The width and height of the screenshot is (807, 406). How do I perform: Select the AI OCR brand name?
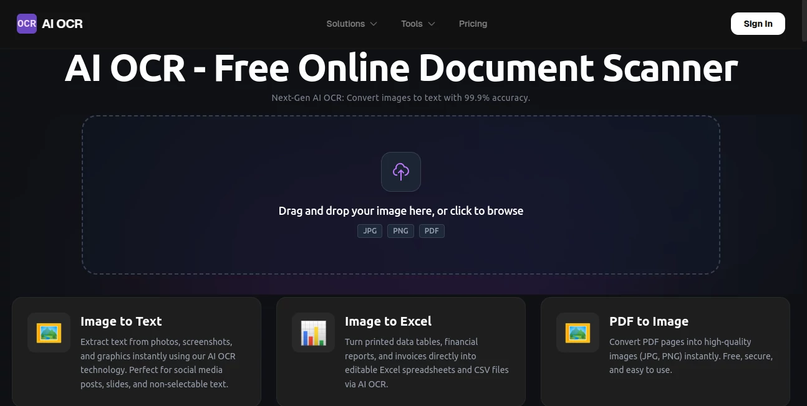[x=62, y=24]
